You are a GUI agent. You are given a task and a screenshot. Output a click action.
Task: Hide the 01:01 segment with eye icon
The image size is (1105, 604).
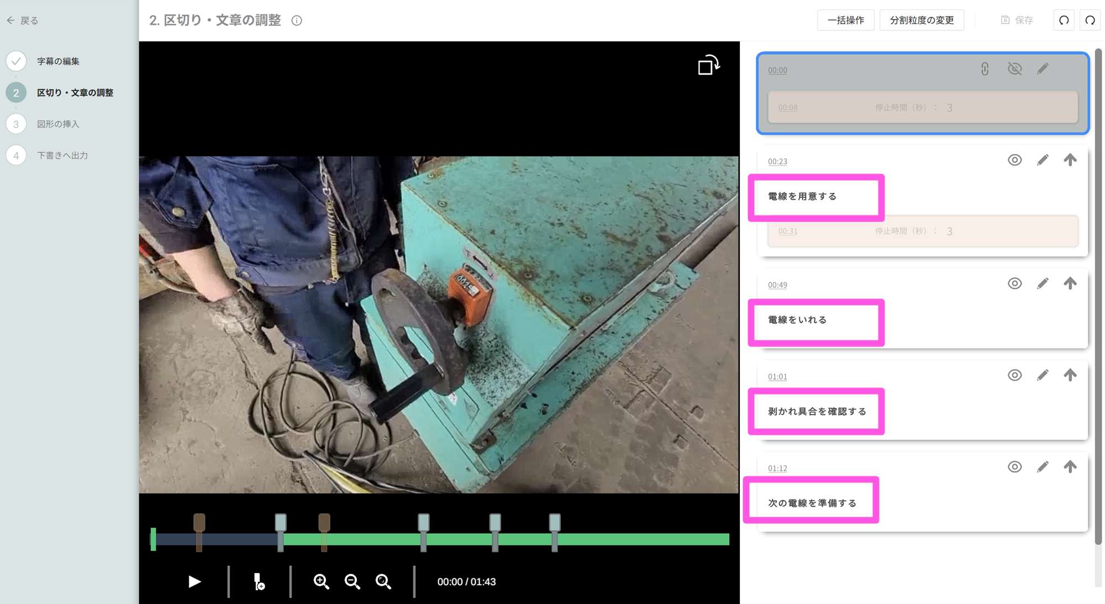coord(1014,375)
